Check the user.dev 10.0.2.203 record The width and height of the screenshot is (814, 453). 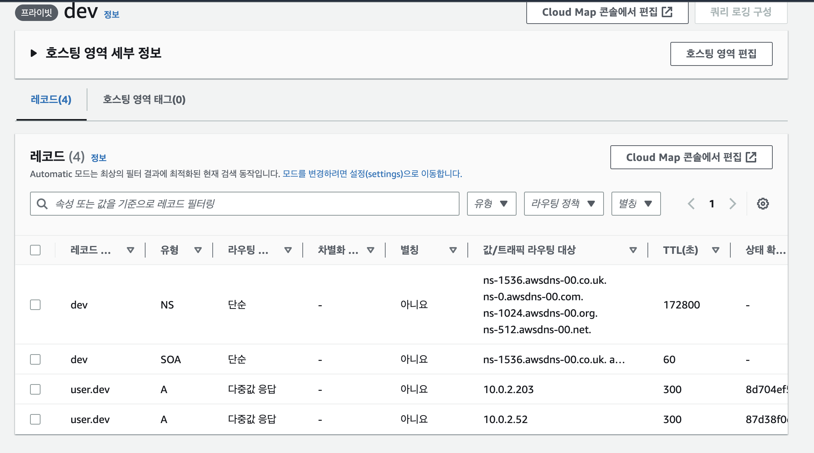35,389
